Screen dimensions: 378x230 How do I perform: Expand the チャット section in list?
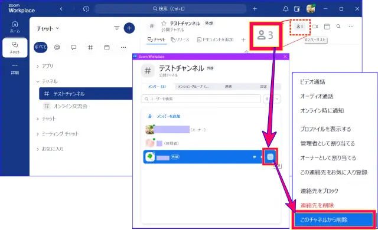[46, 119]
